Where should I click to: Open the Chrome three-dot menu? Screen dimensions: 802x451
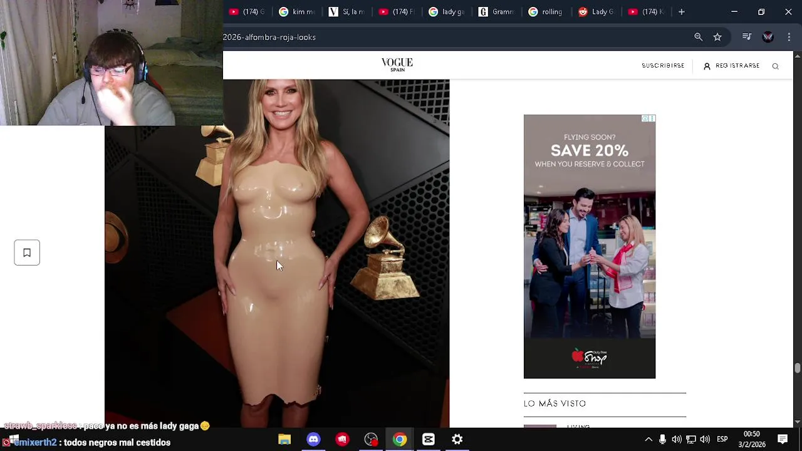tap(789, 37)
